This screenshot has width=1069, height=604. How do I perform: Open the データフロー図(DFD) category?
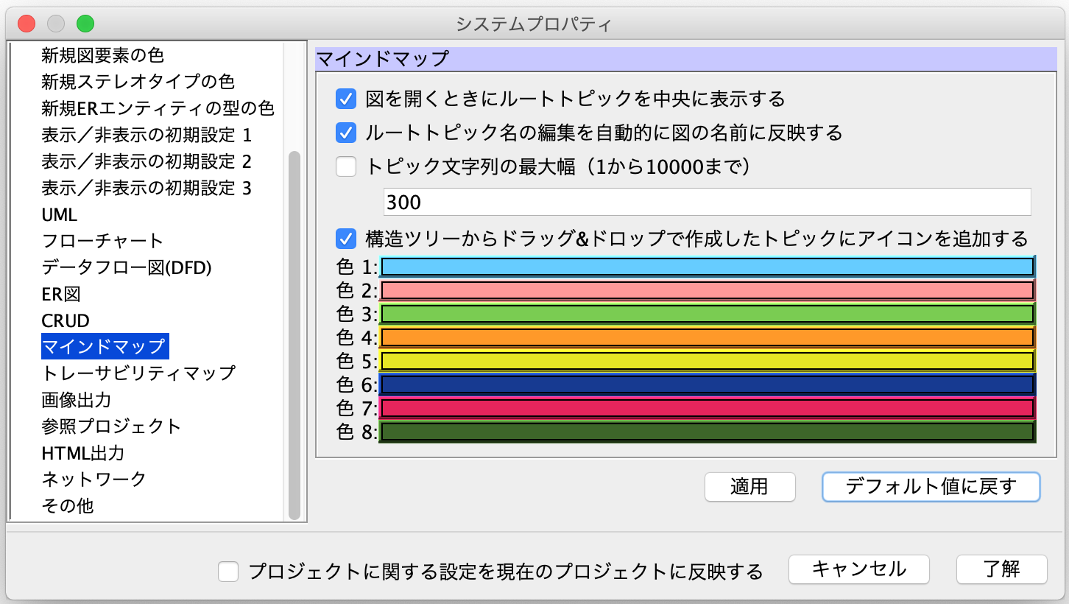(127, 267)
